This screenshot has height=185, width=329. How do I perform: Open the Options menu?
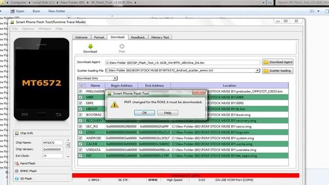tap(28, 29)
